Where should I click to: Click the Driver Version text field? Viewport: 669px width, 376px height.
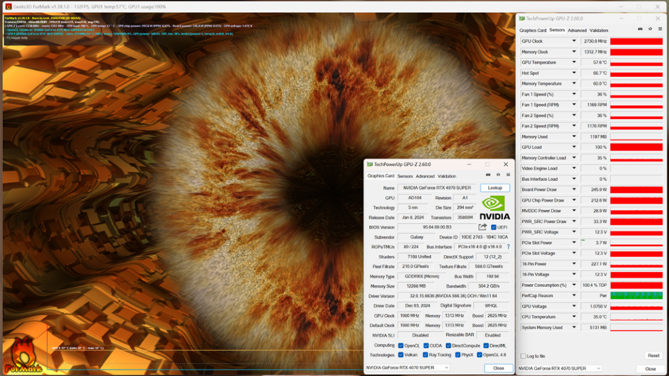pyautogui.click(x=453, y=295)
